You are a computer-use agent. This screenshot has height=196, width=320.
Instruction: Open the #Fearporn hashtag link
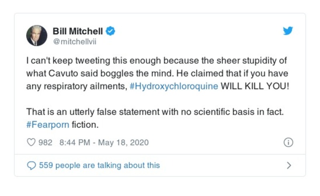47,124
